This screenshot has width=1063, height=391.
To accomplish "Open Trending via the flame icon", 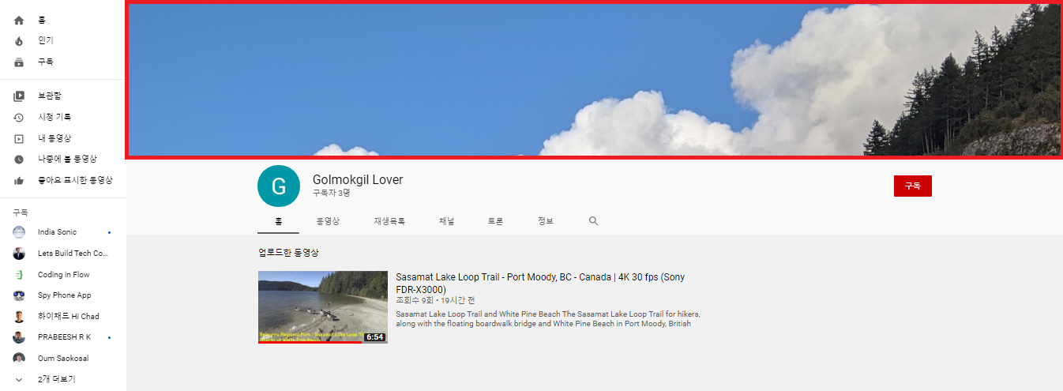I will pos(19,41).
